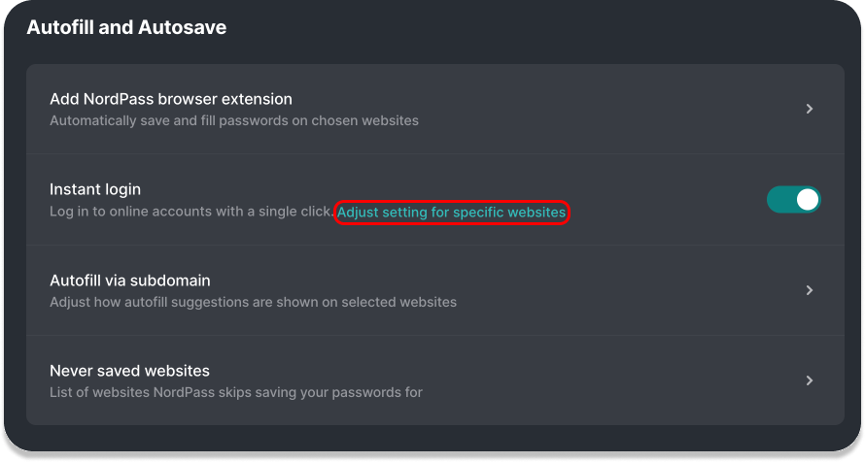Click the white knob of the Instant login switch
865x462 pixels.
pos(807,199)
